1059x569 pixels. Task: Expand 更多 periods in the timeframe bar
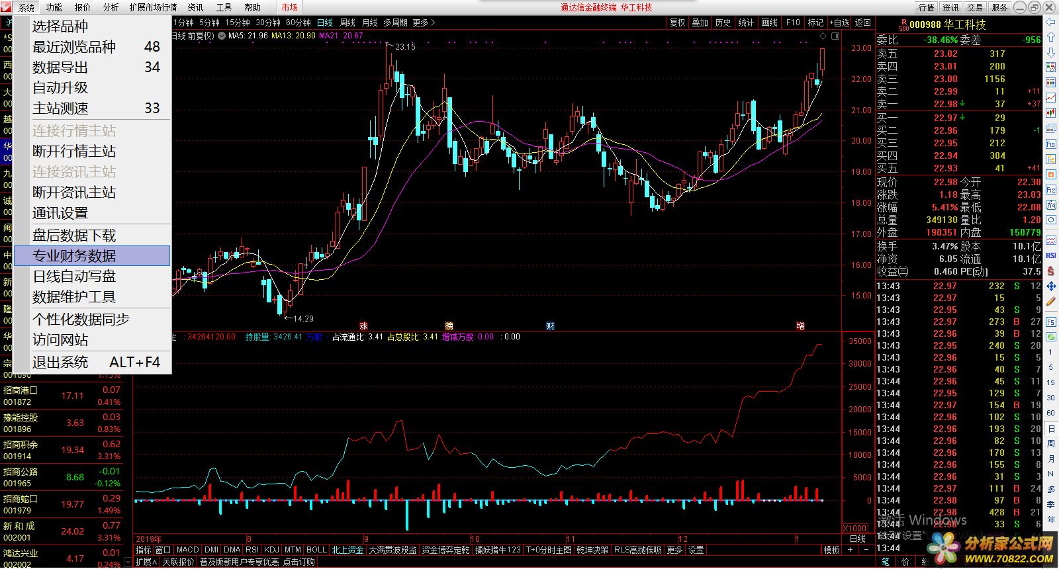[x=424, y=22]
